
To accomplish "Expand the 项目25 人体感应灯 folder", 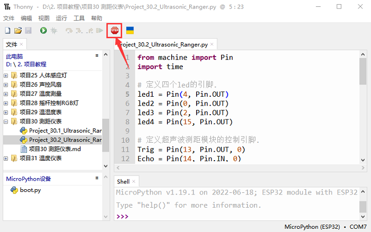I will pos(6,75).
